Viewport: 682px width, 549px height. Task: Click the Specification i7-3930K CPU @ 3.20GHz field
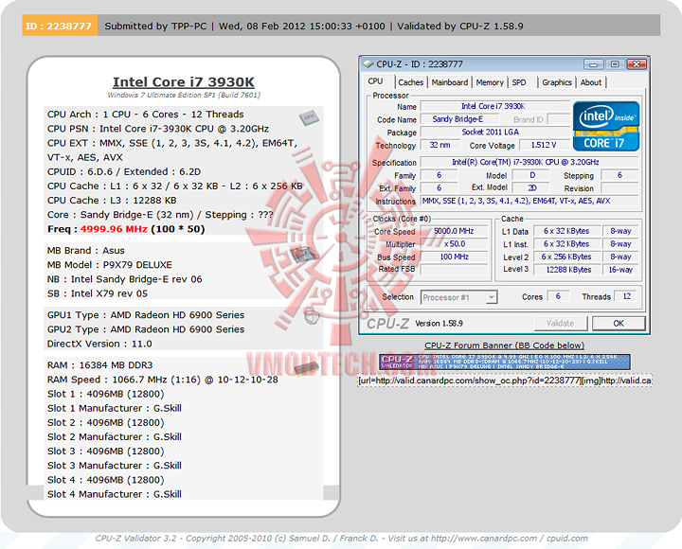(x=529, y=162)
